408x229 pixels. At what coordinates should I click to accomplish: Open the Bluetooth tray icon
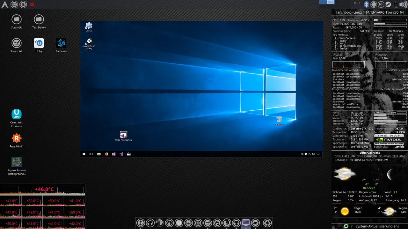(367, 4)
